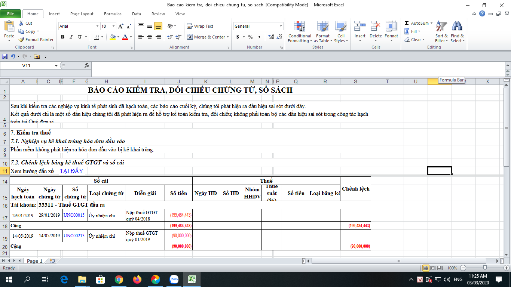Open the UNC00015 document link
The width and height of the screenshot is (511, 287).
coord(74,215)
